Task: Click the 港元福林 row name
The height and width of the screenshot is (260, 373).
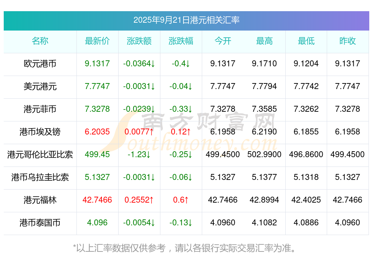Action: [x=40, y=200]
